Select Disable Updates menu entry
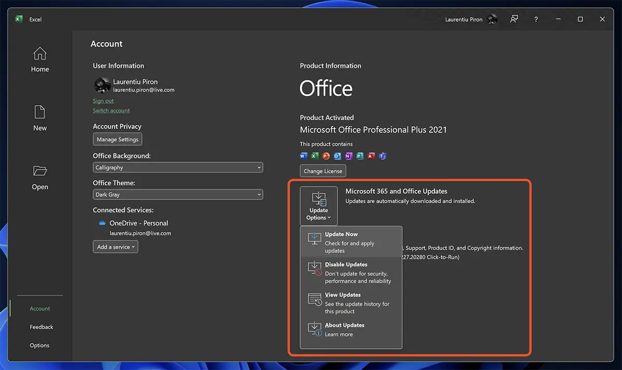 351,273
